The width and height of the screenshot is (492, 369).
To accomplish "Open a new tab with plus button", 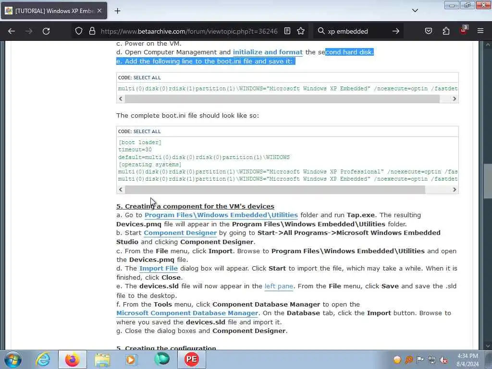I will [117, 11].
